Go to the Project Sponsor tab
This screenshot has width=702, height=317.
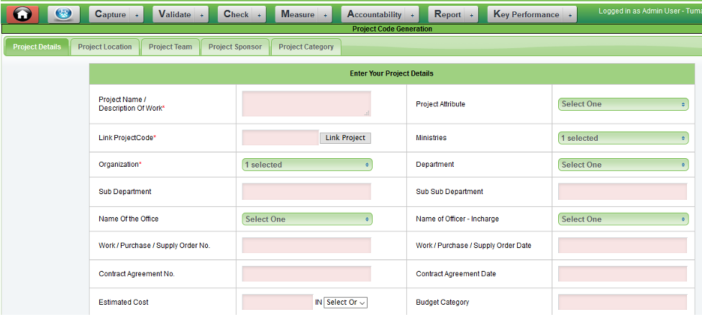pyautogui.click(x=235, y=47)
